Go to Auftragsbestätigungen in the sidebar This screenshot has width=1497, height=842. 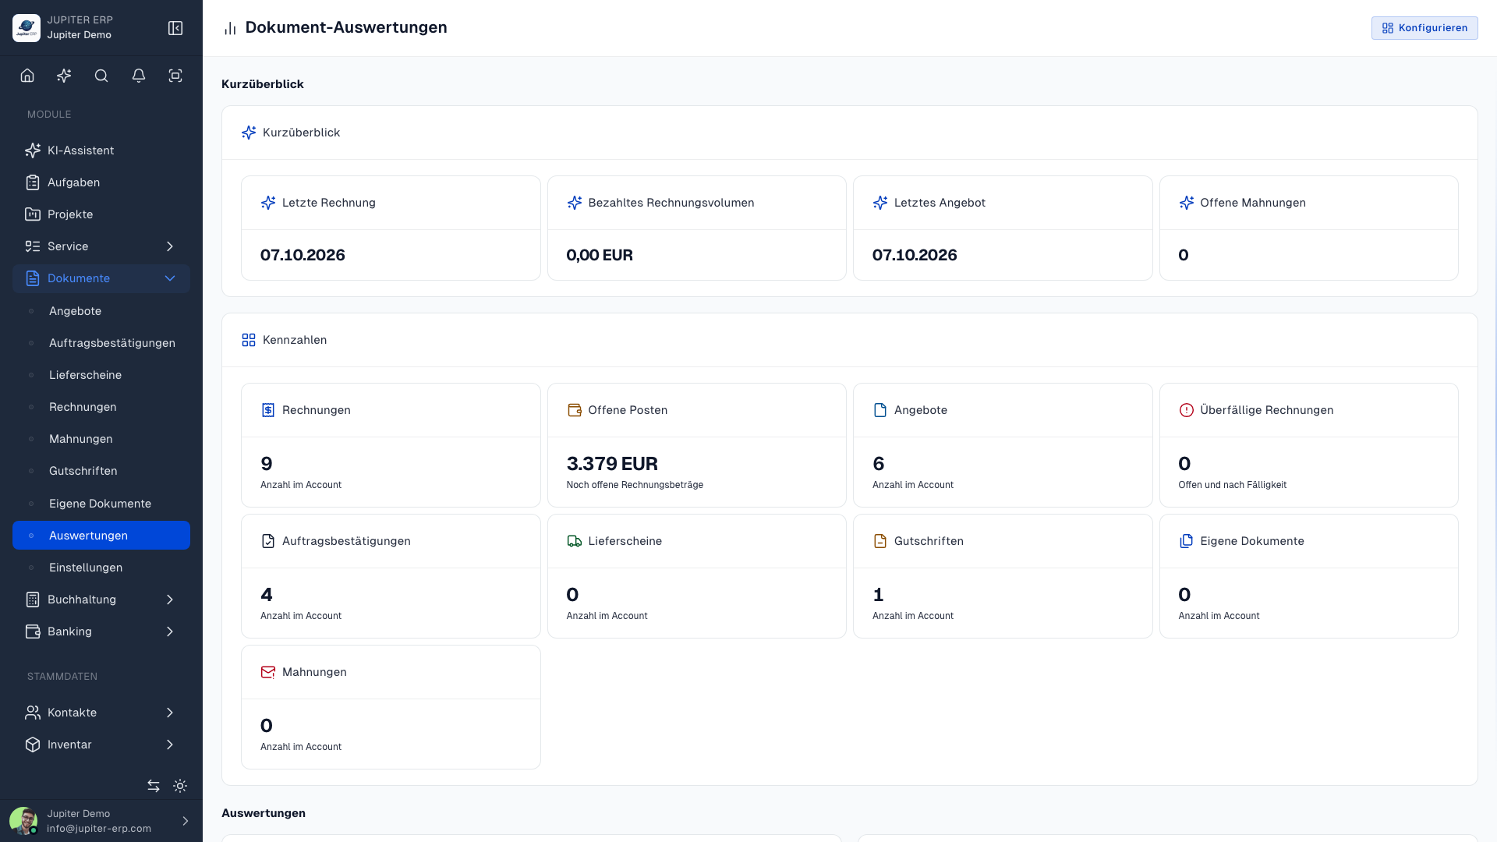[x=101, y=343]
